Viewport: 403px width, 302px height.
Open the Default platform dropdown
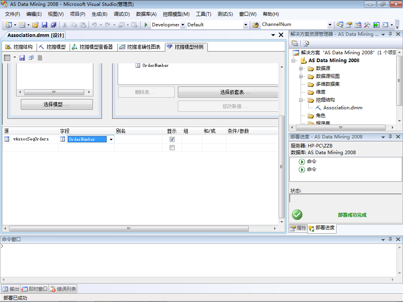pos(246,25)
